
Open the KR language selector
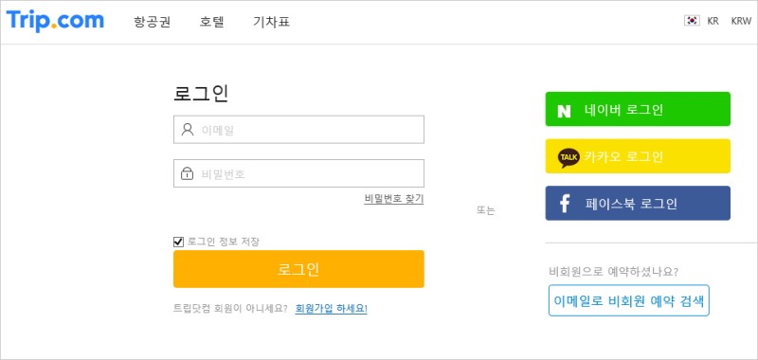tap(713, 21)
